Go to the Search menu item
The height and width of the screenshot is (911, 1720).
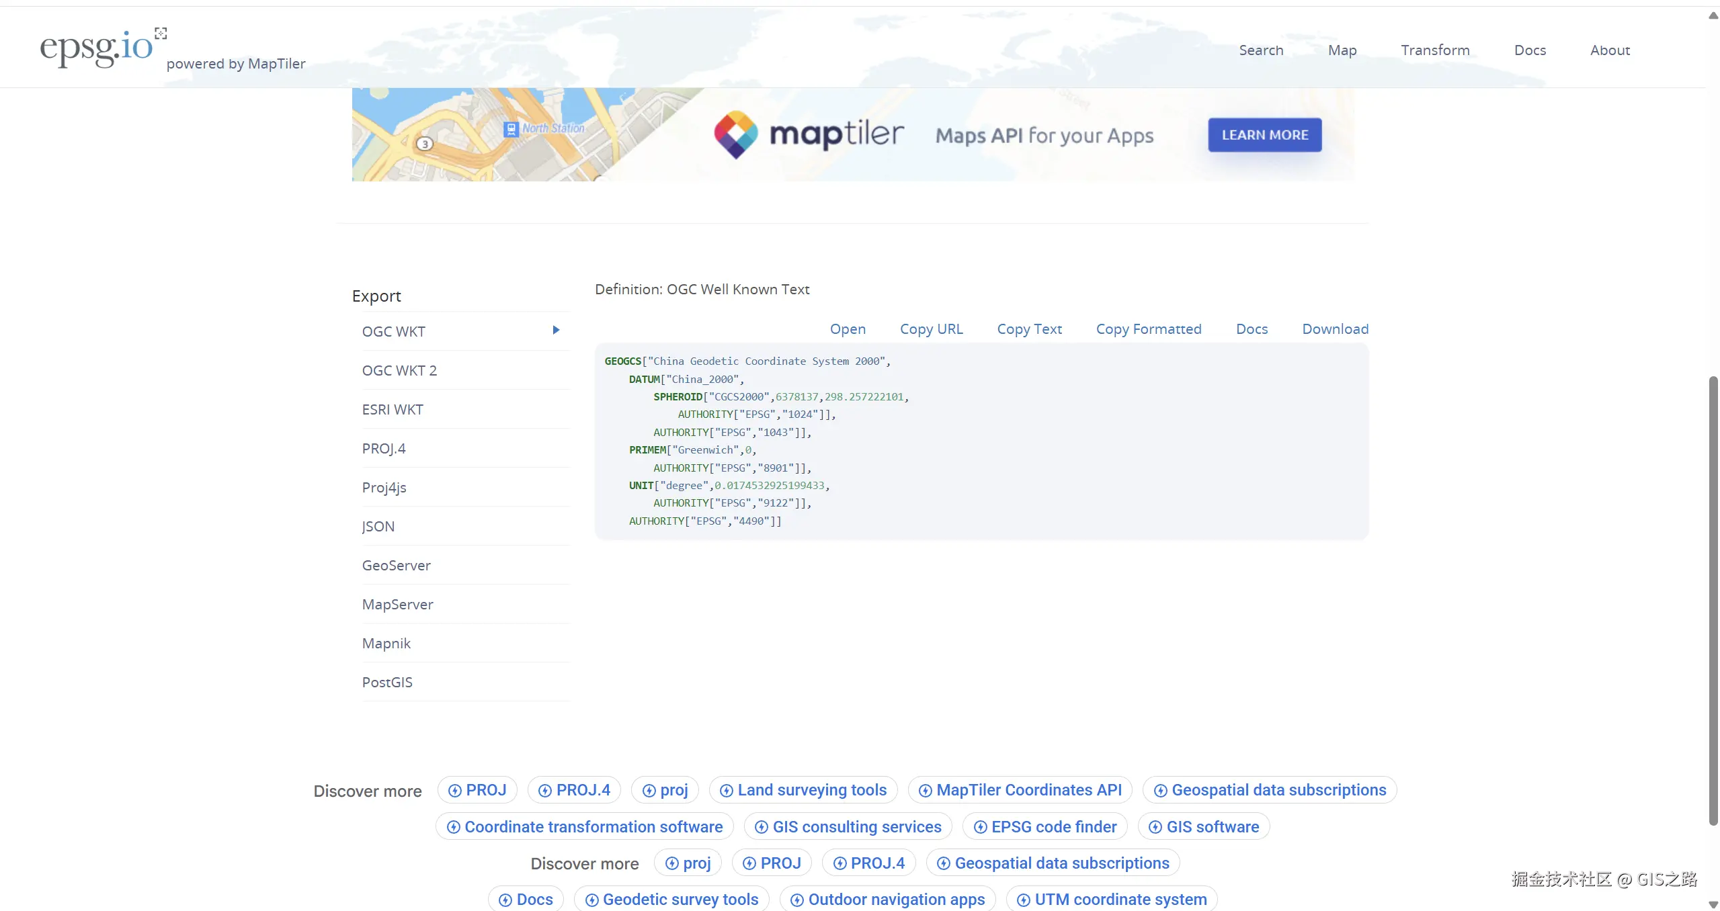pos(1261,50)
